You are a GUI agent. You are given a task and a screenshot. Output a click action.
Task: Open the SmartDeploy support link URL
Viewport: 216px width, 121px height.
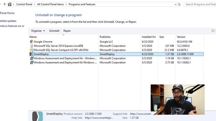[140, 114]
